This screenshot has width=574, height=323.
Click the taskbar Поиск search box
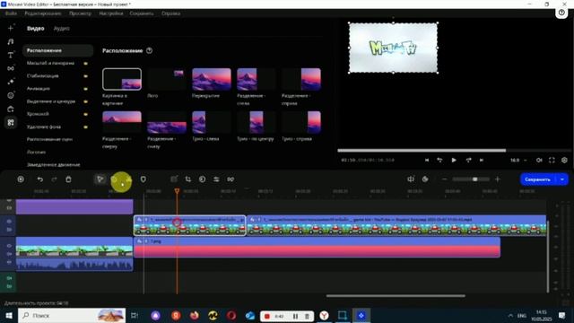pyautogui.click(x=72, y=315)
